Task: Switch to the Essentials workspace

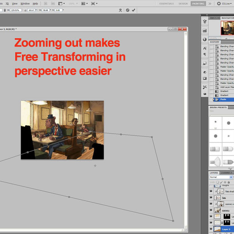Action: (167, 4)
